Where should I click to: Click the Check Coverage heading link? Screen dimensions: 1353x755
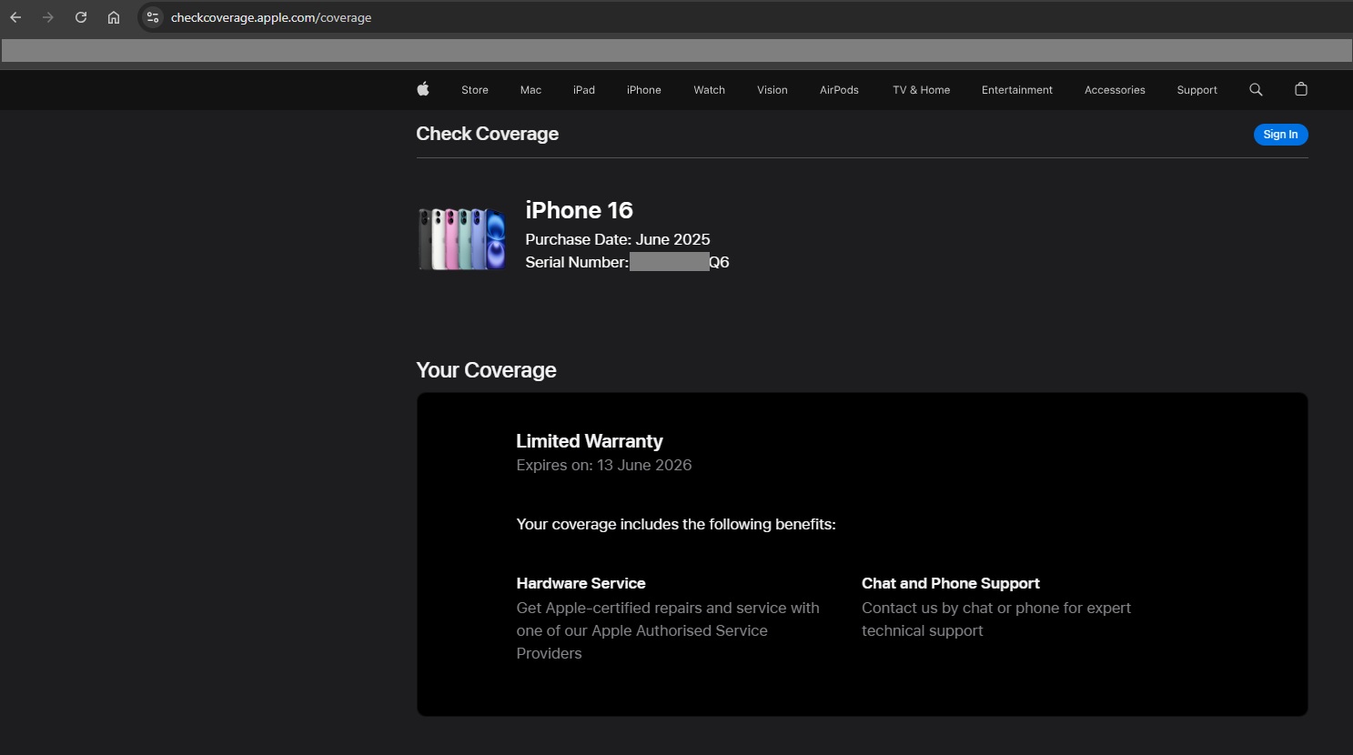488,134
